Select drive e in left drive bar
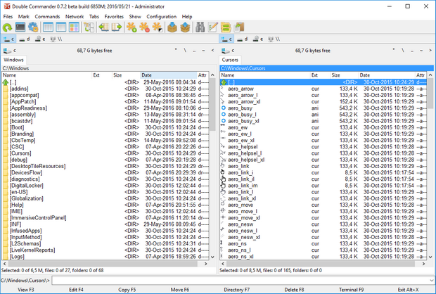Image resolution: width=436 pixels, height=294 pixels. pos(40,39)
